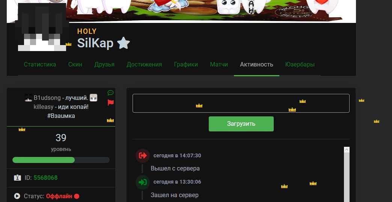Open the Юзербары tab
The image size is (392, 202).
click(300, 64)
